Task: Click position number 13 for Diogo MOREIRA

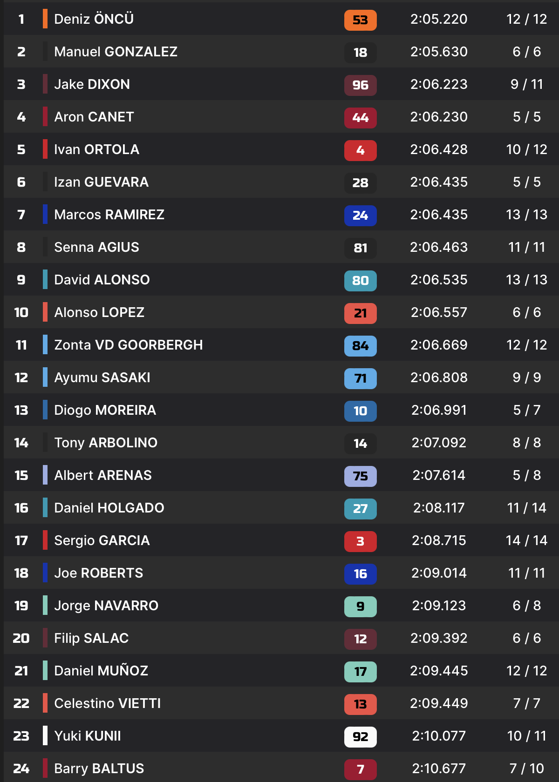Action: click(21, 410)
